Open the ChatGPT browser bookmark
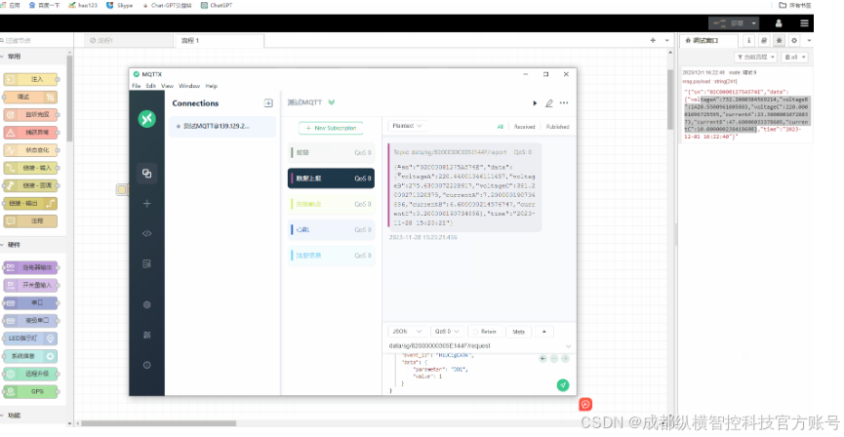This screenshot has width=844, height=437. coord(216,6)
